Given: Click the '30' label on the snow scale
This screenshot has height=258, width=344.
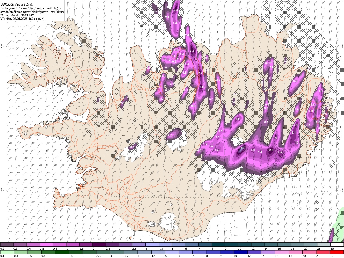Looking at the screenshot, I should coord(332,249).
